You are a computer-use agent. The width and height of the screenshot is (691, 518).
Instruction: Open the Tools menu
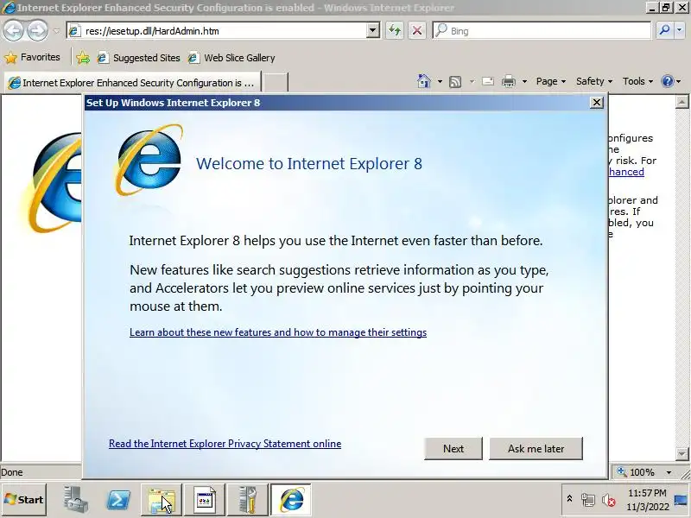tap(637, 81)
